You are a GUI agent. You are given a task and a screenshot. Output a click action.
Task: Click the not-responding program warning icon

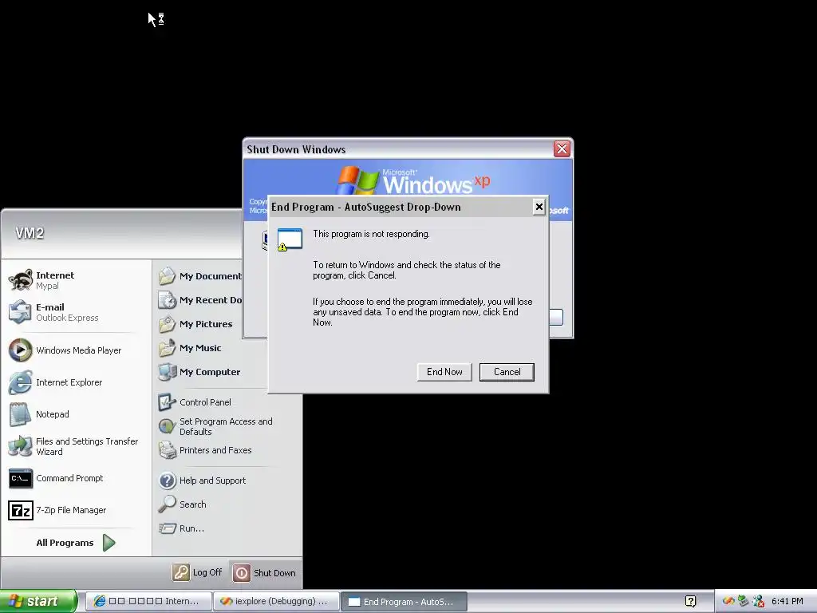point(290,239)
